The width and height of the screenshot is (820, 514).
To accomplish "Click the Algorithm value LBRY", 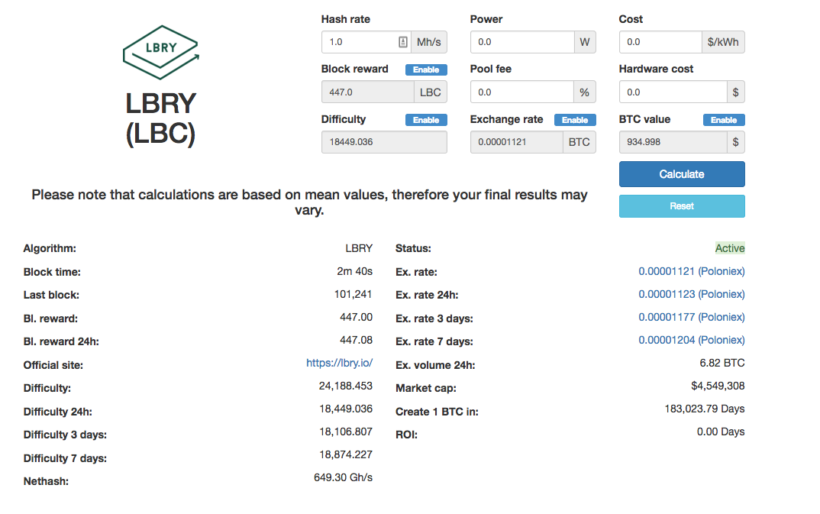I will click(359, 248).
